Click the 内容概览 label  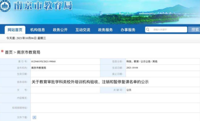click(22, 98)
